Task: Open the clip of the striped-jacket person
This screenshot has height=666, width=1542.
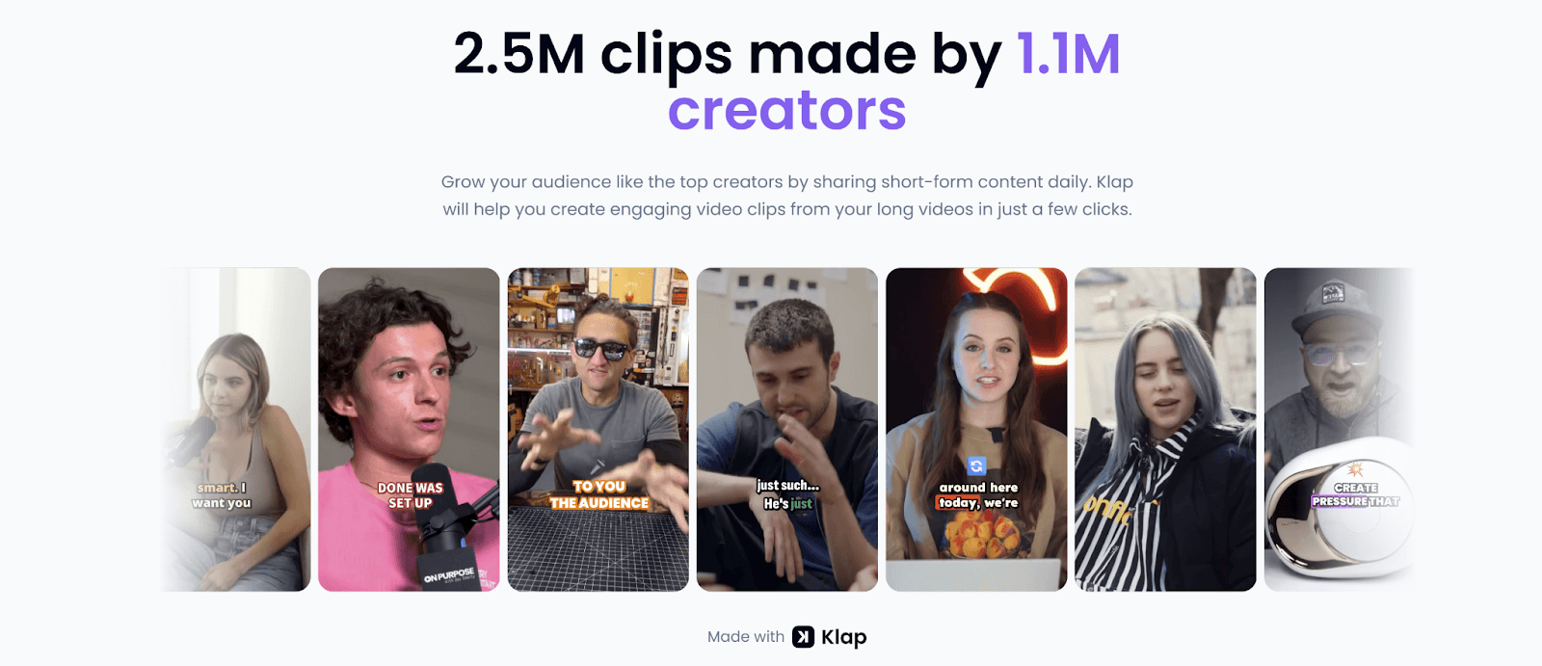Action: (1165, 430)
